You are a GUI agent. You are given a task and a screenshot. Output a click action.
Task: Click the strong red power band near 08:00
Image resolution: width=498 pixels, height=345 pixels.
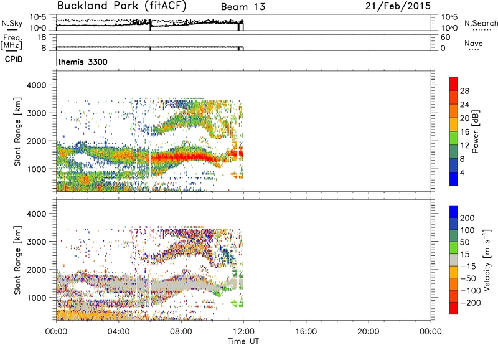181,157
